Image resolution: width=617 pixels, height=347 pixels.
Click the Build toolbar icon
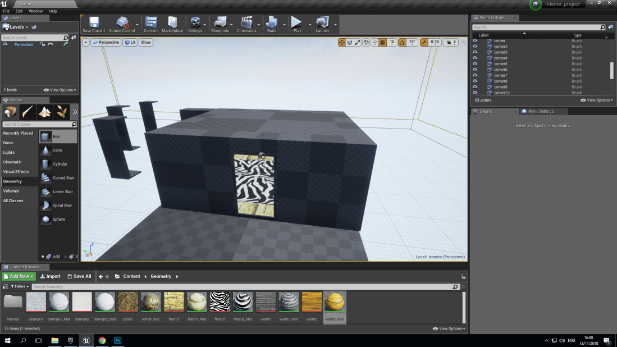[x=271, y=22]
